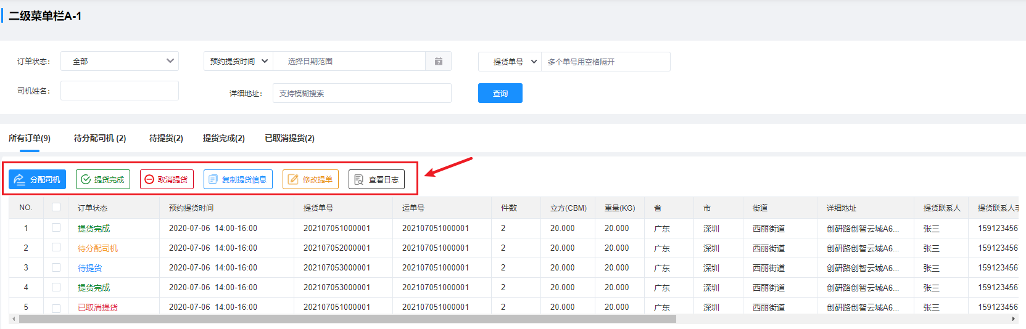The width and height of the screenshot is (1026, 329).
Task: Click the blue 查询 search button
Action: [x=500, y=93]
